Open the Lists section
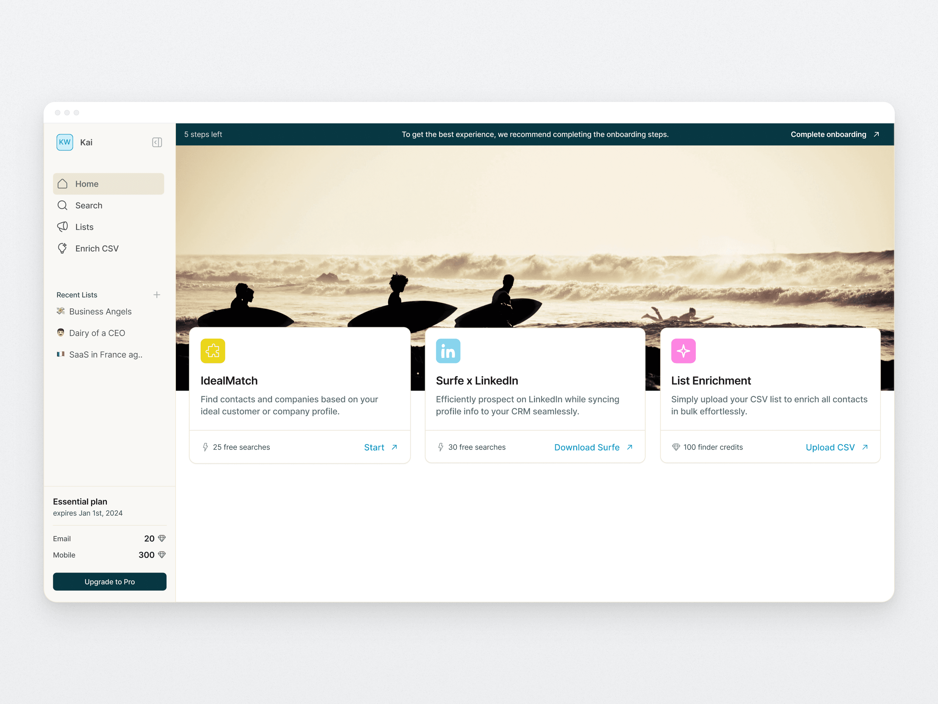Viewport: 938px width, 704px height. pos(109,227)
